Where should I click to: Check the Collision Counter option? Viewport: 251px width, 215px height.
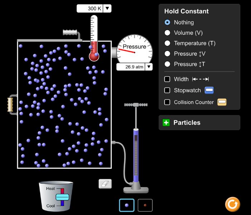[167, 102]
